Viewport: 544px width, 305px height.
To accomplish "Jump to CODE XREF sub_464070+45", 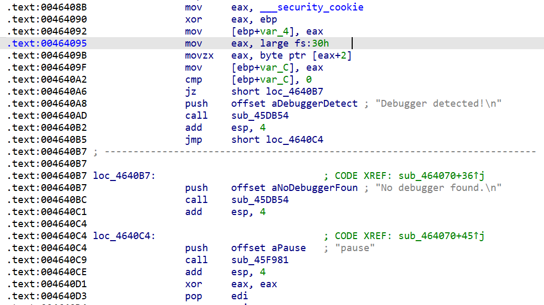I will 438,236.
